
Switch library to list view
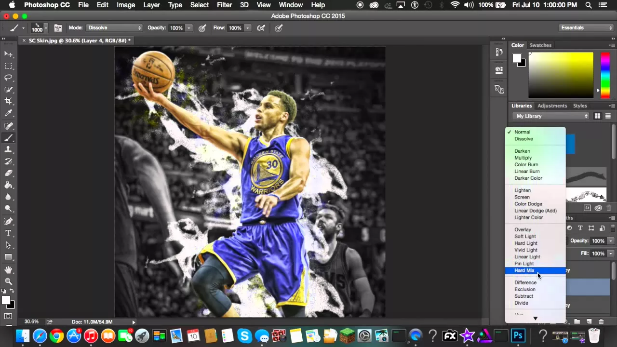point(608,116)
